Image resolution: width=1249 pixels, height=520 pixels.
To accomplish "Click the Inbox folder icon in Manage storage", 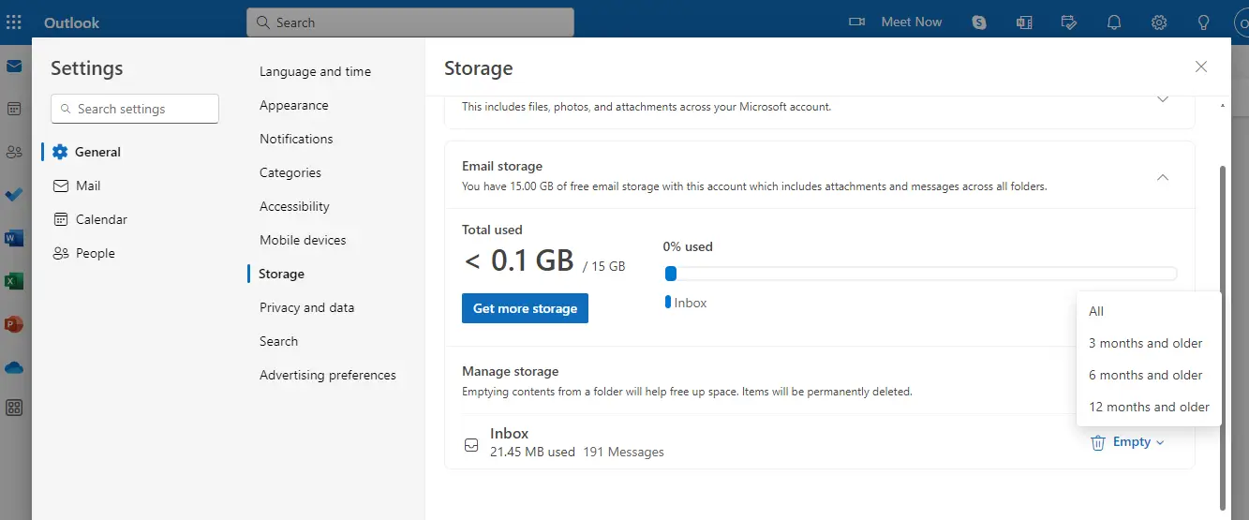I will [x=472, y=445].
